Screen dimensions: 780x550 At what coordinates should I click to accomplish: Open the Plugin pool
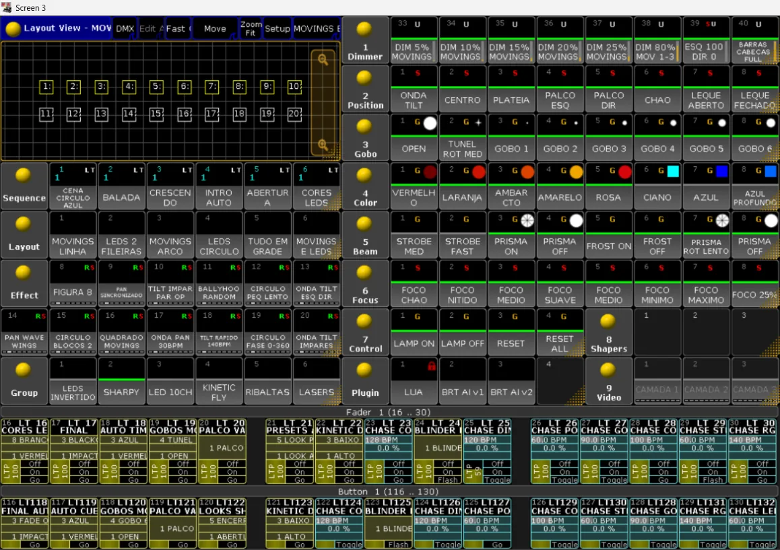tap(365, 381)
